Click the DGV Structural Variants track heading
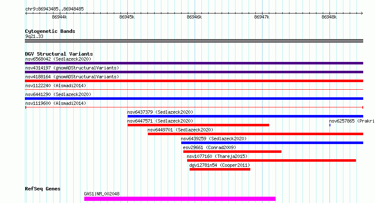 tap(59, 54)
